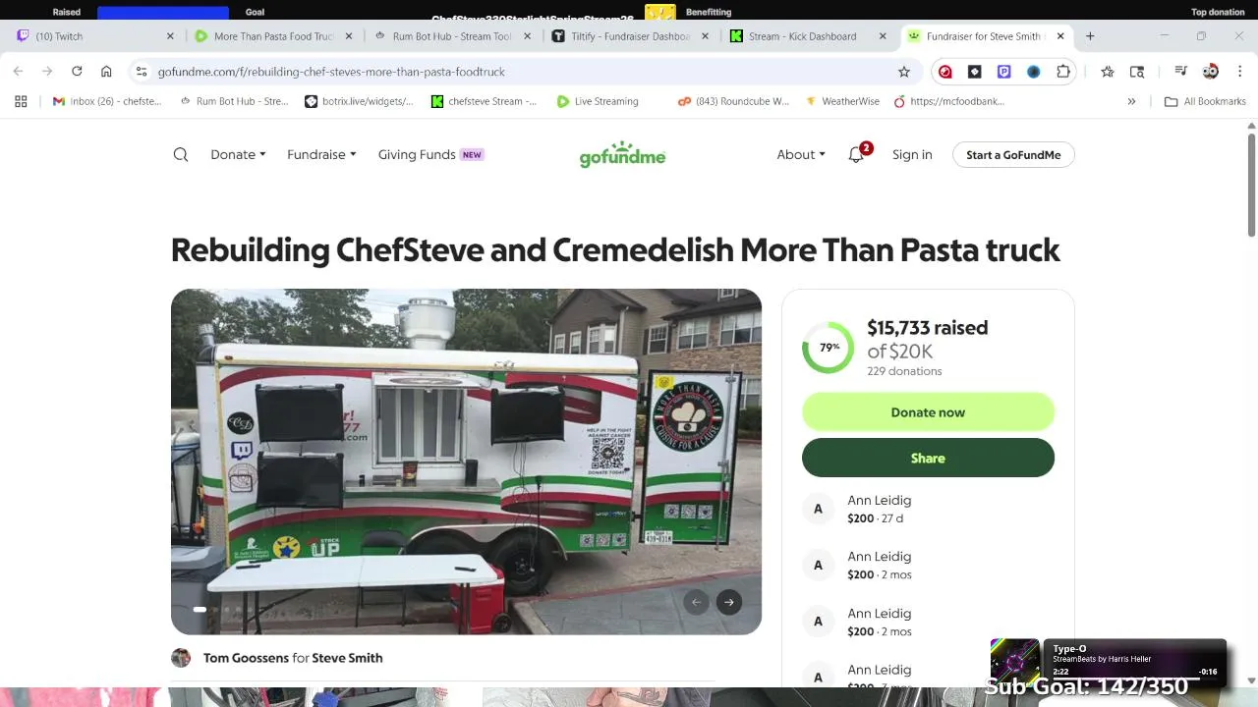The height and width of the screenshot is (707, 1258).
Task: Open the GoFundMe search magnifier icon
Action: point(181,154)
